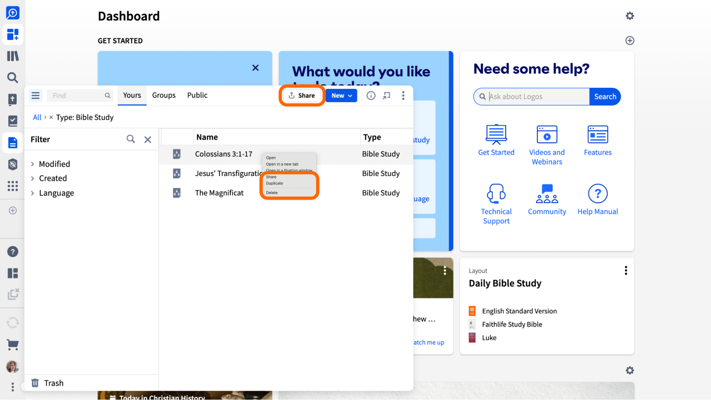Open the Videos and Webinars icon
Viewport: 711px width, 400px height.
547,135
